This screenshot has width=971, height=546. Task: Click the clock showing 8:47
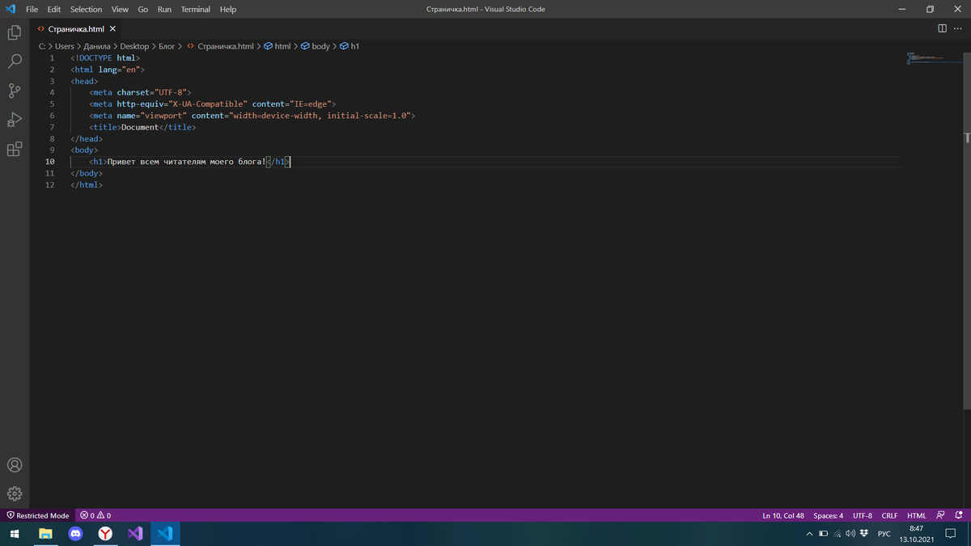point(916,528)
